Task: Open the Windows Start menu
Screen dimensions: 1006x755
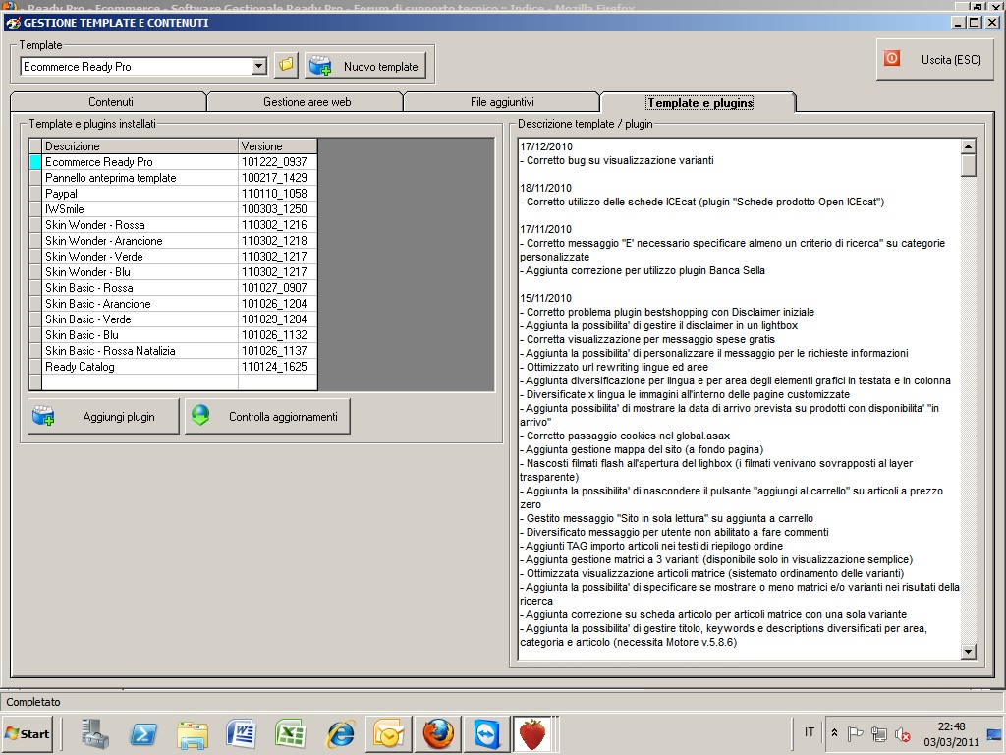Action: 28,733
